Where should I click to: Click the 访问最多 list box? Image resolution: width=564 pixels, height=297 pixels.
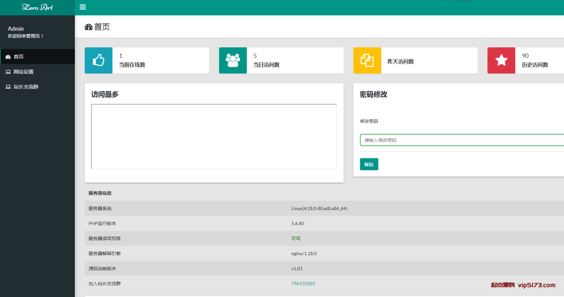point(214,136)
